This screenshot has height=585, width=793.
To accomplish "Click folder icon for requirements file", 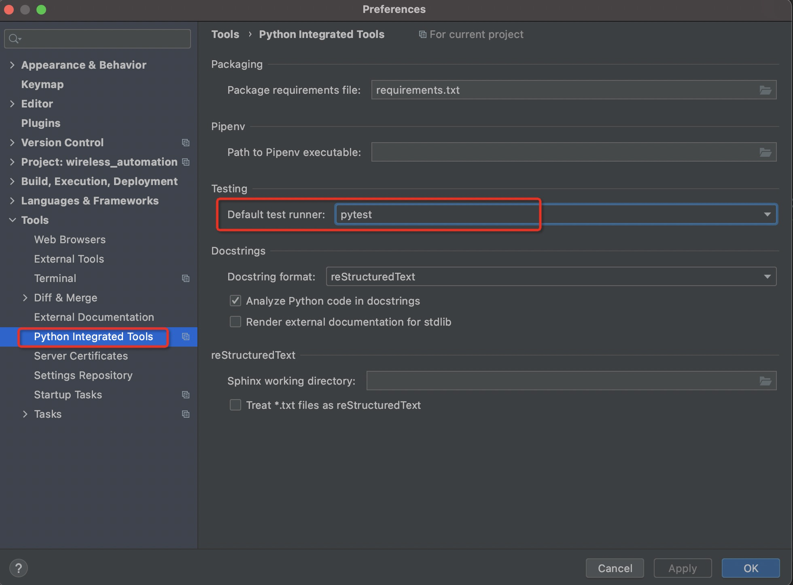I will 765,90.
